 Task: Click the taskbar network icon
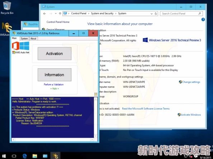186,156
